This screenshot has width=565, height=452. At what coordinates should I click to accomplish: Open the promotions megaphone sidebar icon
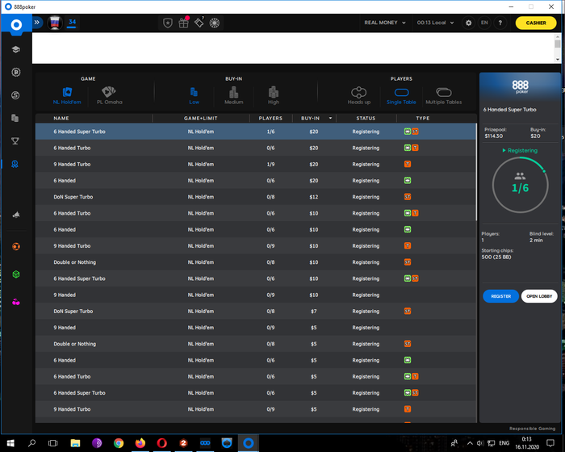pyautogui.click(x=16, y=216)
